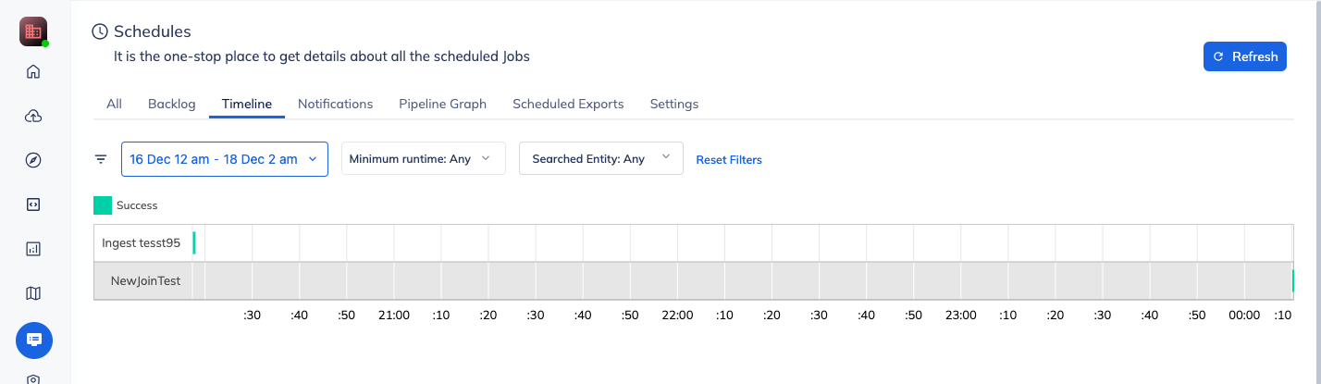Click the map icon in sidebar

[33, 293]
